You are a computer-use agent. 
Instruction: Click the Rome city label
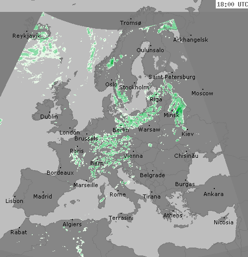pyautogui.click(x=118, y=194)
